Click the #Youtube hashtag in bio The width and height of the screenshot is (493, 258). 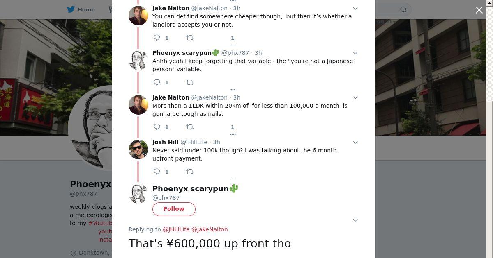(100, 223)
